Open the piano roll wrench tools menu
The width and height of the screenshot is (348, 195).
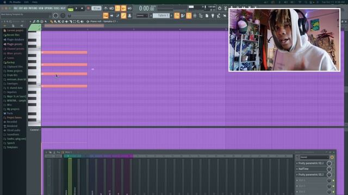[x=34, y=22]
